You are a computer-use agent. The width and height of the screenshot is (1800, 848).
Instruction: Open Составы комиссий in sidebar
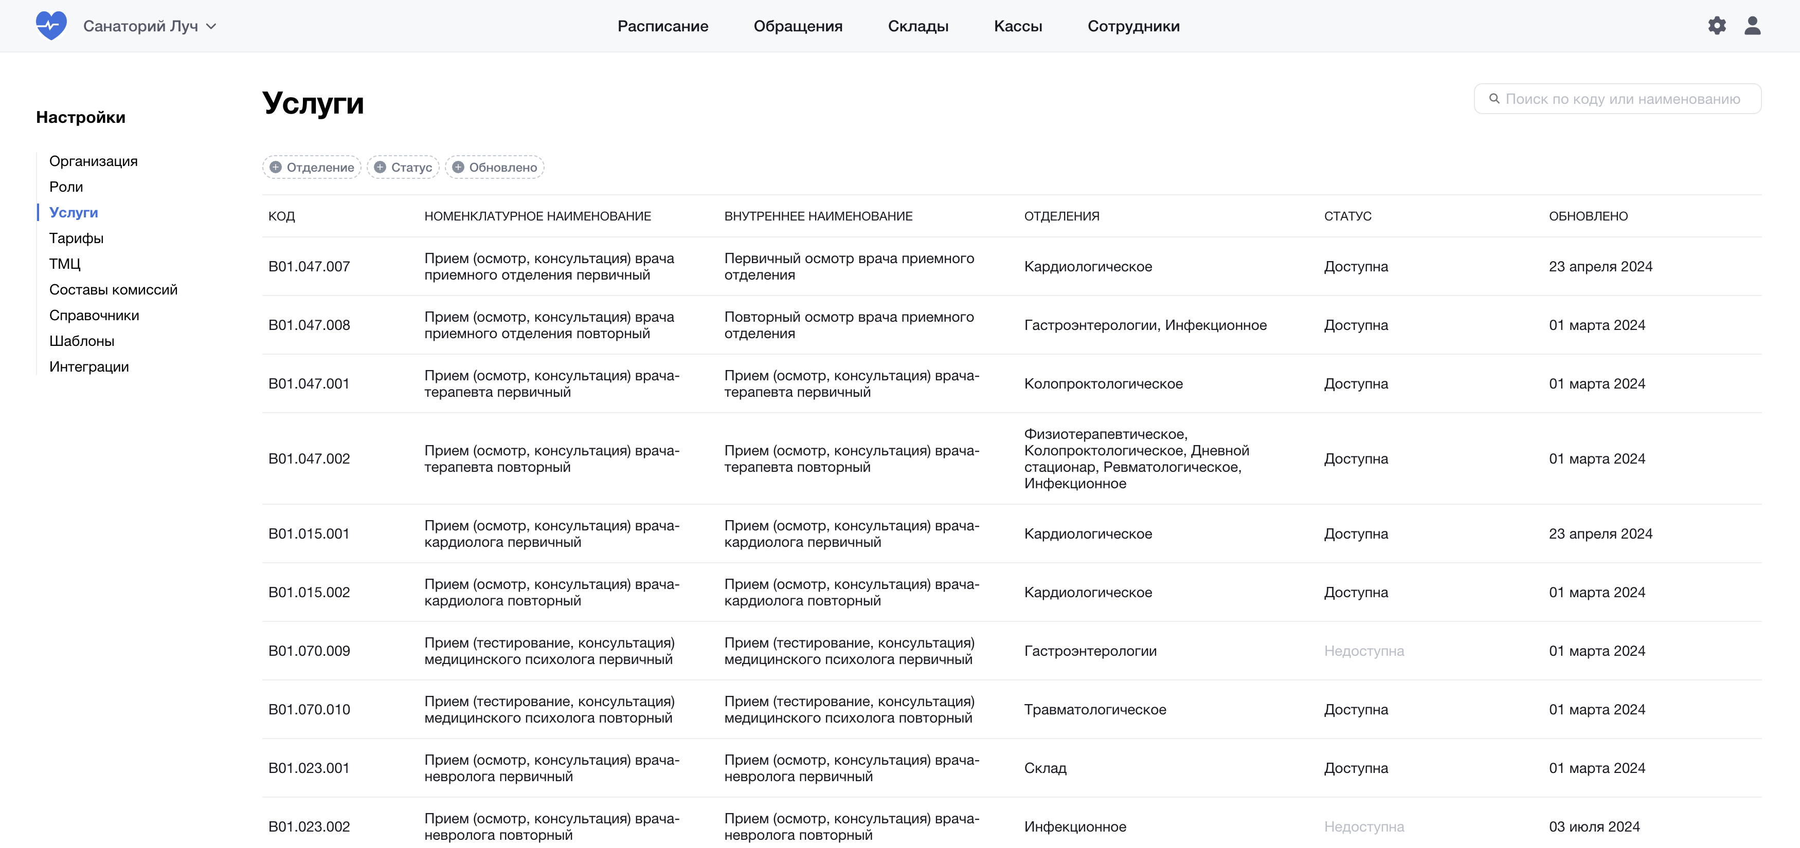(x=113, y=290)
